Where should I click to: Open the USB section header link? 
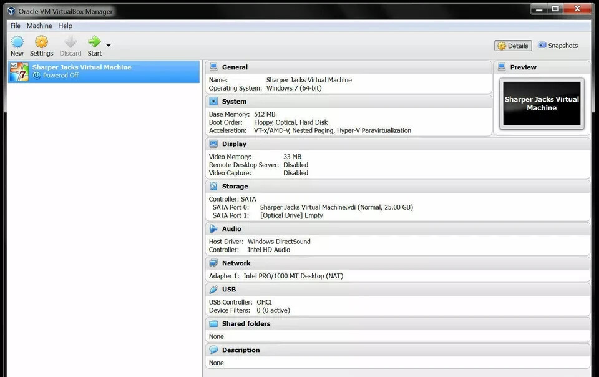(229, 289)
